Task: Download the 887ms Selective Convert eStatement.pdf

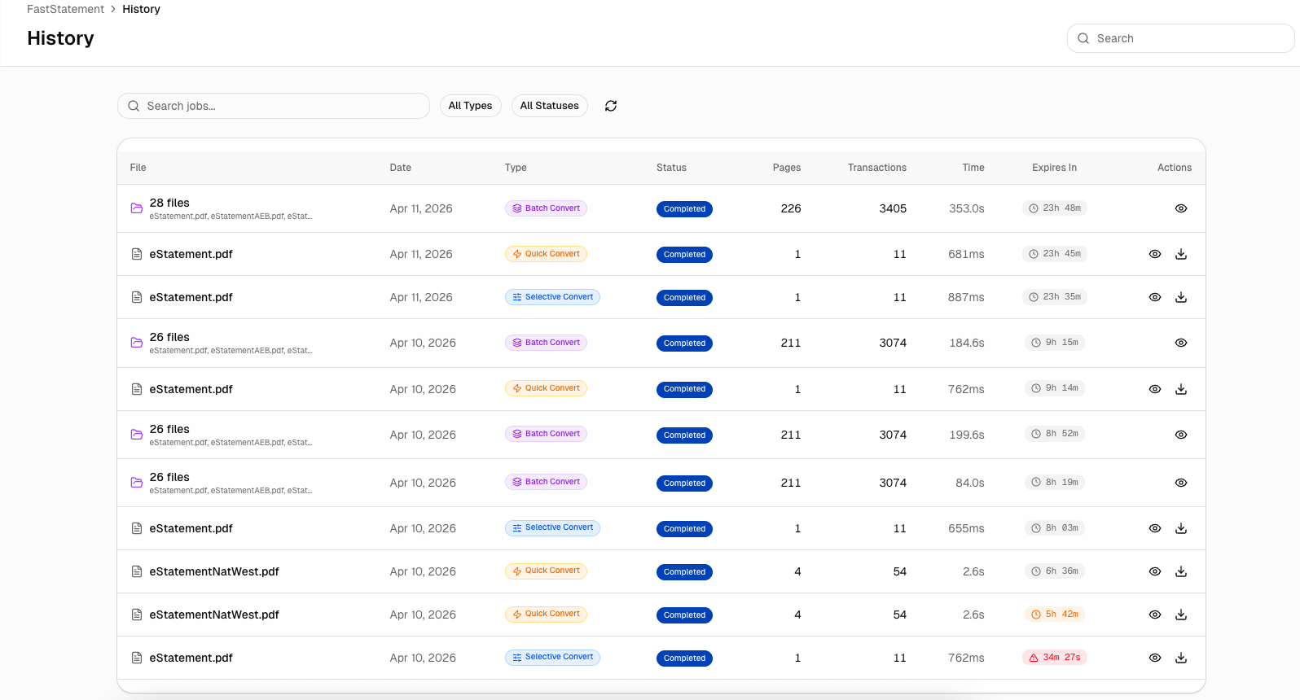Action: (x=1181, y=297)
